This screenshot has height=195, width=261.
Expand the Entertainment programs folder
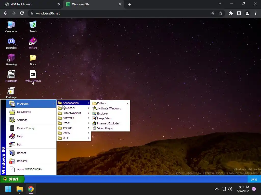click(x=74, y=113)
